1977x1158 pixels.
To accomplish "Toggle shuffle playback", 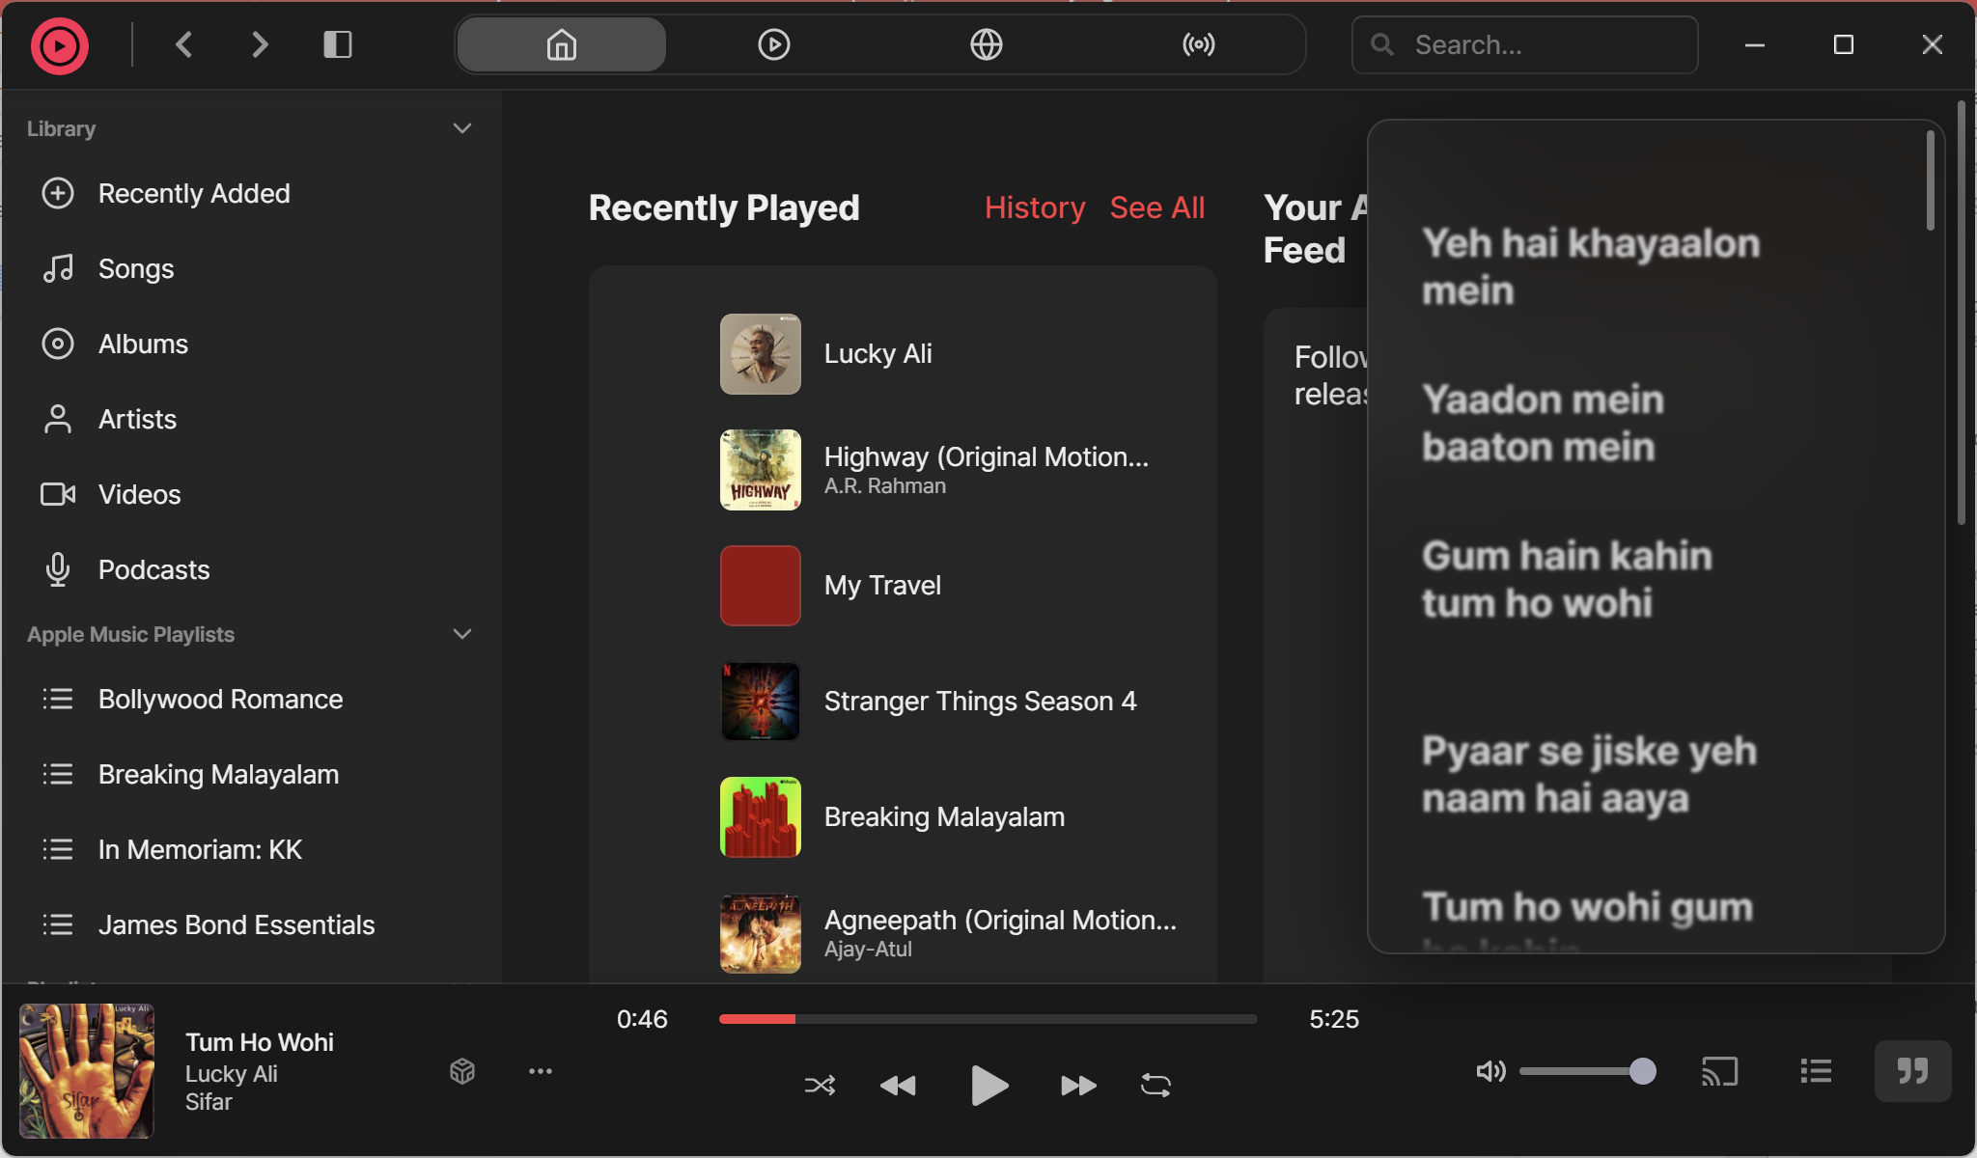I will click(x=820, y=1086).
